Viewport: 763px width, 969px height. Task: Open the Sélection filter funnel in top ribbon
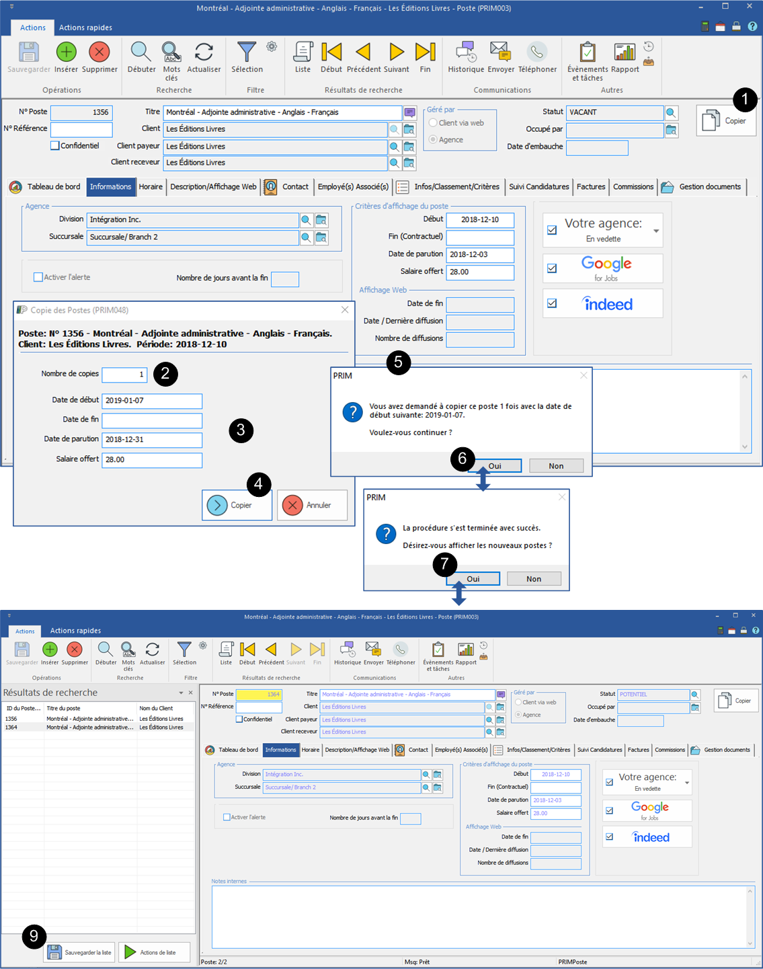[x=247, y=52]
